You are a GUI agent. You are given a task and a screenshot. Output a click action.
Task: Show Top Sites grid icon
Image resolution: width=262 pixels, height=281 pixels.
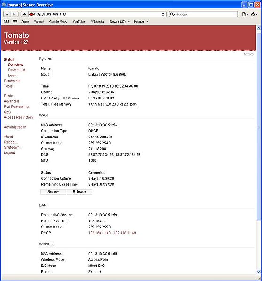point(15,22)
